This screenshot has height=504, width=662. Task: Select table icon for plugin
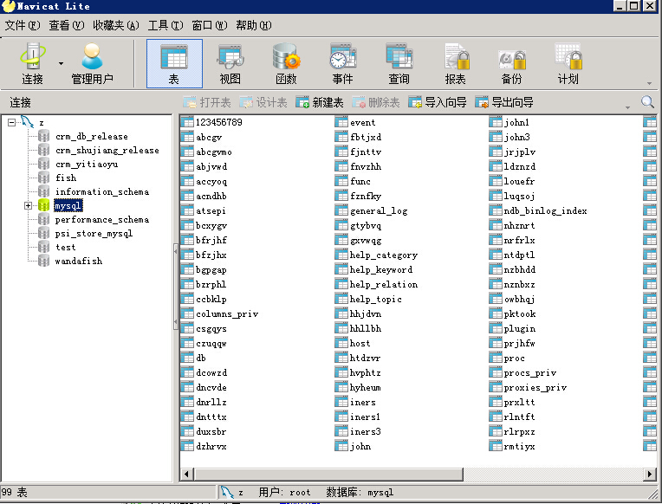[x=496, y=328]
